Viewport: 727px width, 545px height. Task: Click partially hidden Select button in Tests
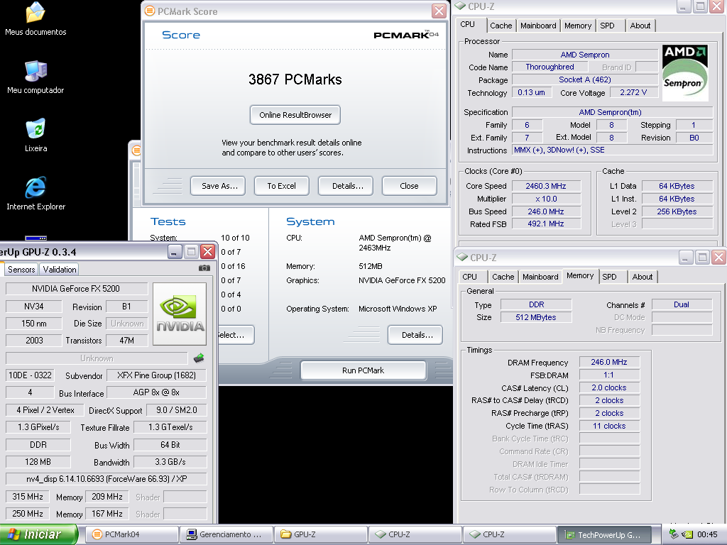point(236,335)
